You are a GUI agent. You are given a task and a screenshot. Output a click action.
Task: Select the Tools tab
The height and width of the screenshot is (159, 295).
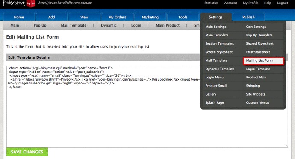click(183, 17)
